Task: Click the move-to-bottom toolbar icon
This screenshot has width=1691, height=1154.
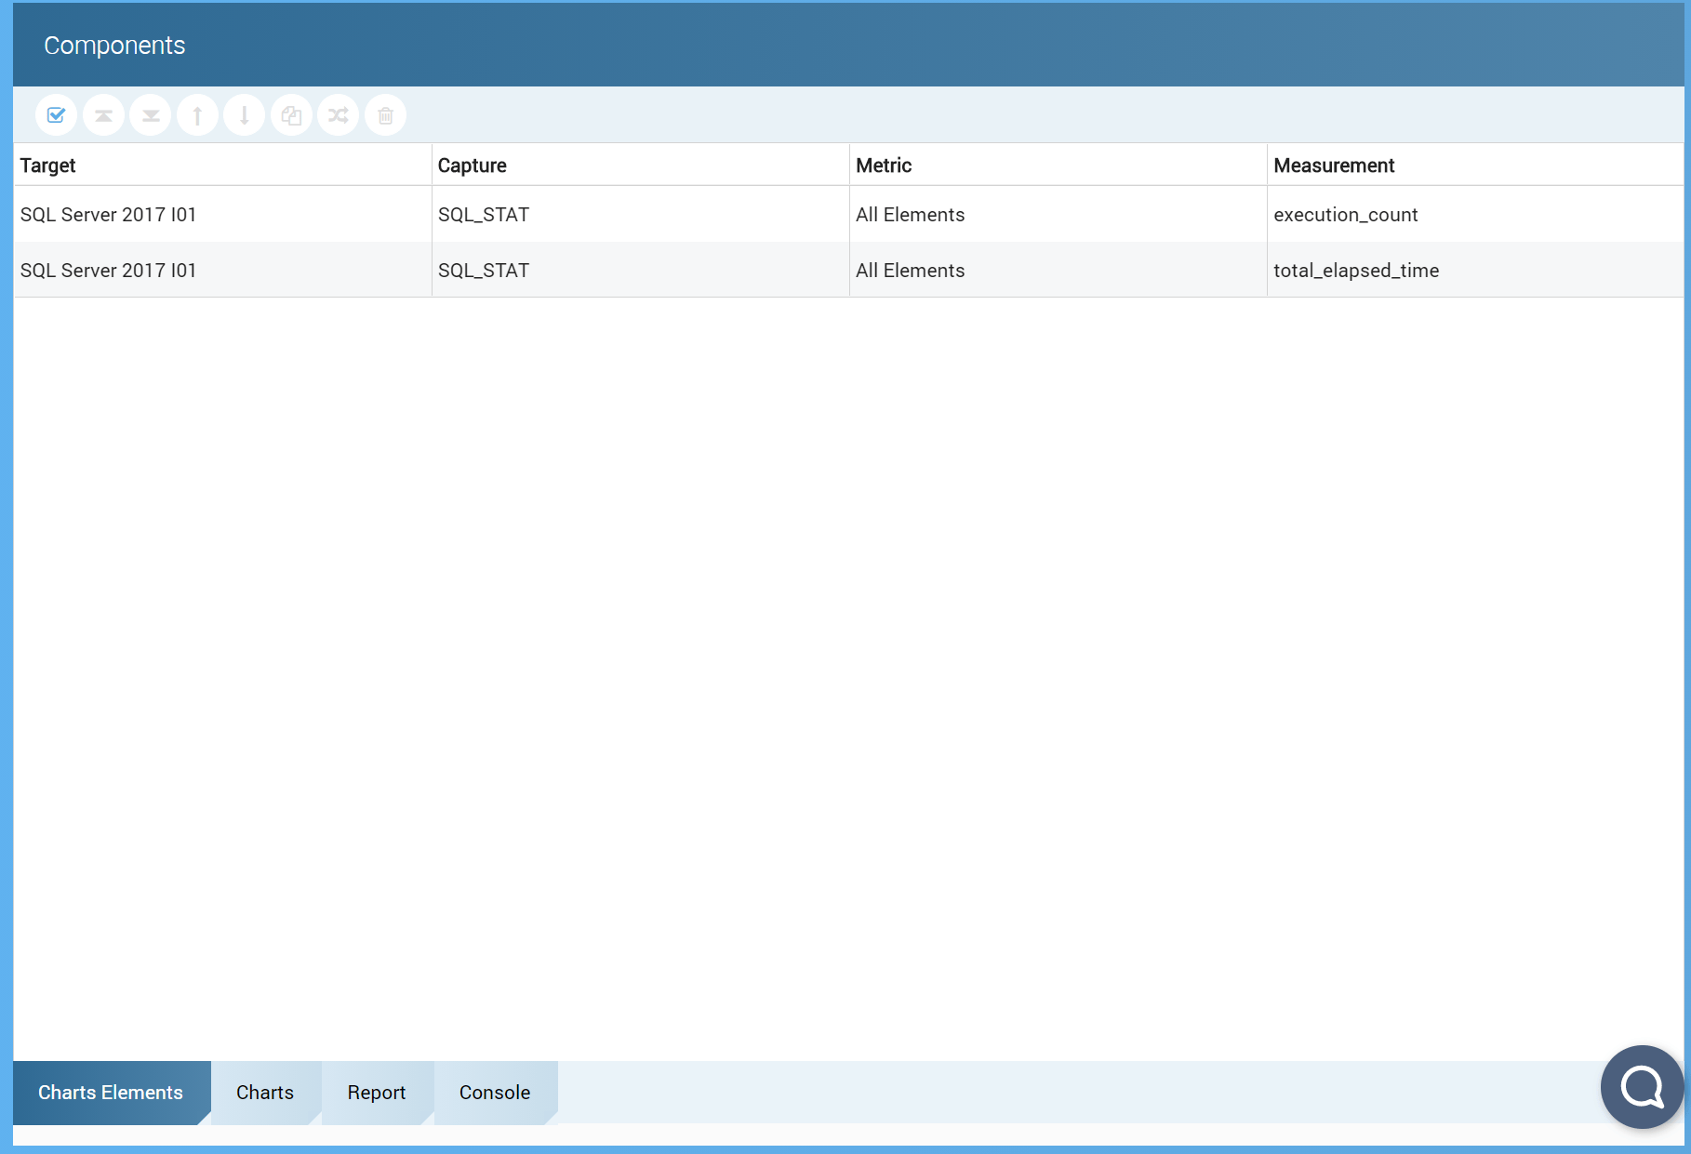Action: [x=151, y=115]
